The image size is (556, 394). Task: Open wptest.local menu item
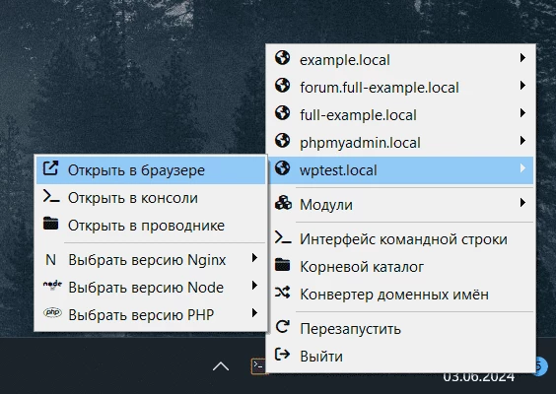(x=400, y=170)
